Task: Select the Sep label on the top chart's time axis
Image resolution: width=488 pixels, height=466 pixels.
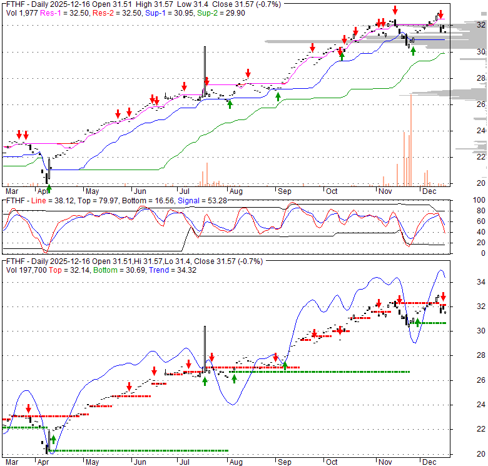Action: point(284,191)
